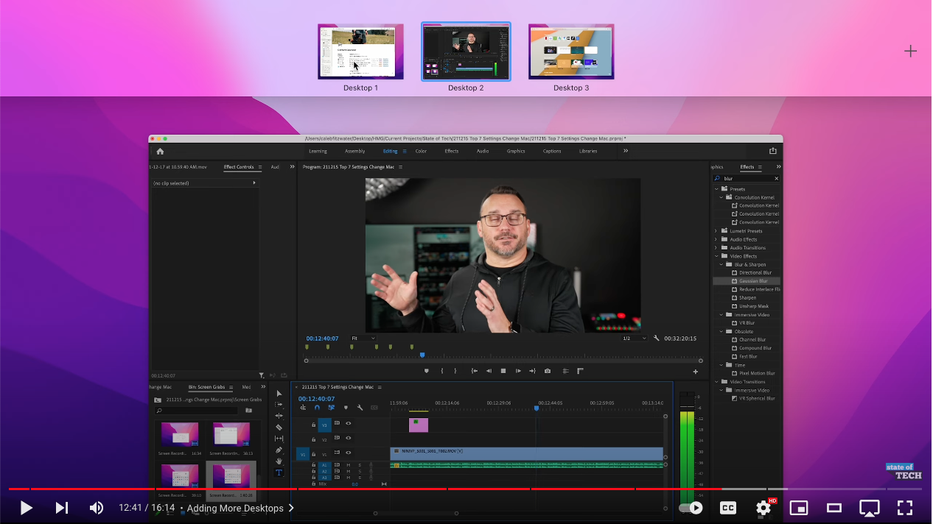The height and width of the screenshot is (524, 933).
Task: Play the YouTube video
Action: pos(26,508)
